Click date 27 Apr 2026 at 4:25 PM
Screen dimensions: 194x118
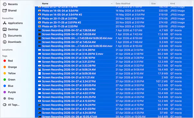pyautogui.click(x=130, y=113)
